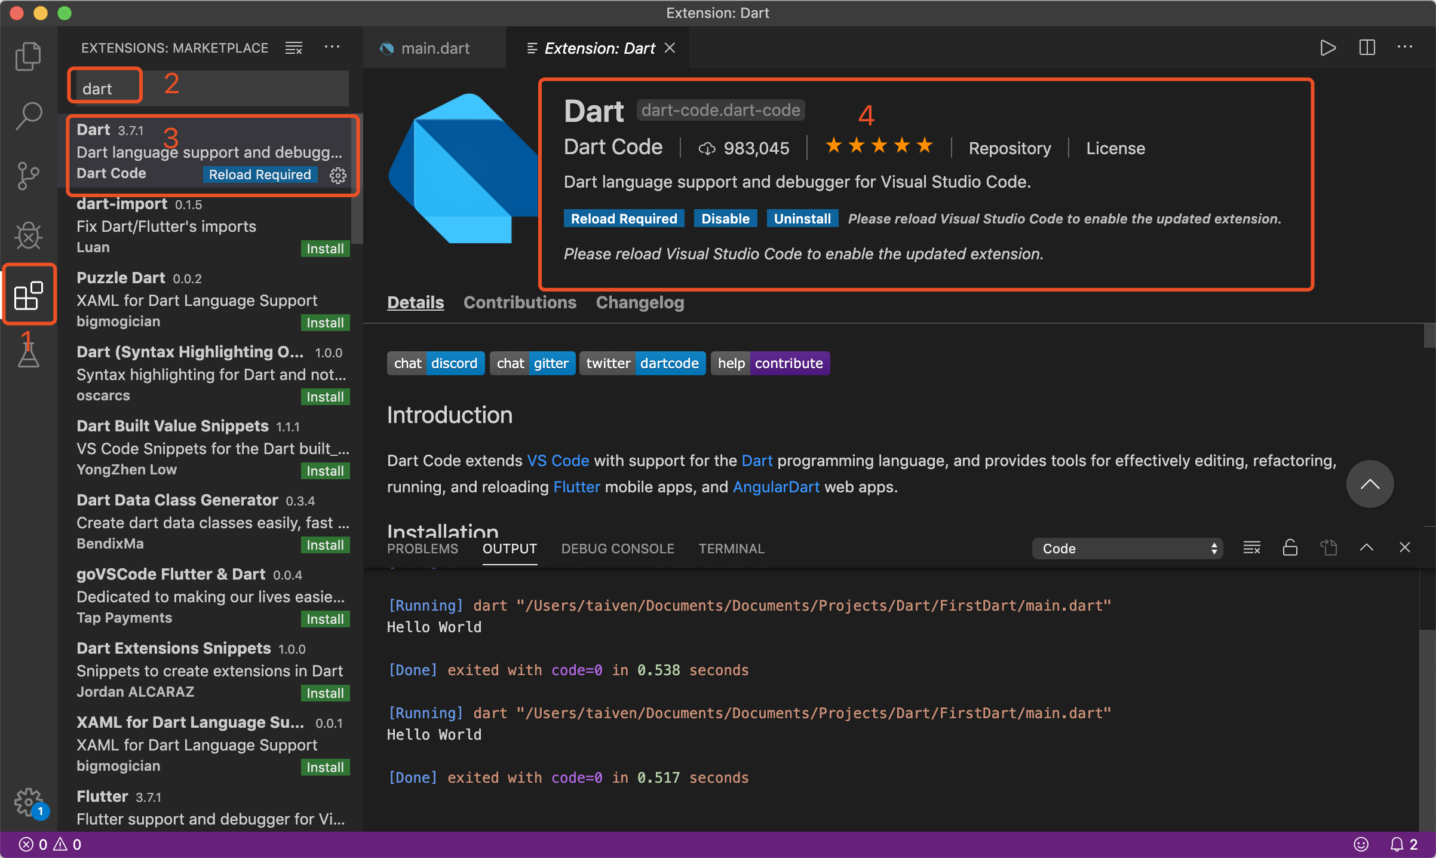Open the Code output channel dropdown
Viewport: 1436px width, 858px height.
click(x=1127, y=548)
